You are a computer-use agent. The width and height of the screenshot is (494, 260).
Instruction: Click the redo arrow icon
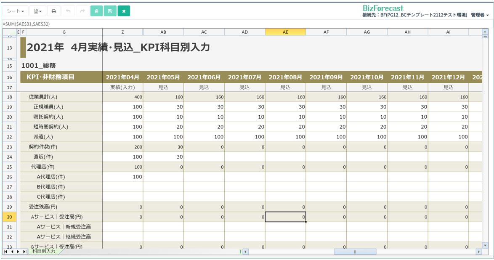[82, 11]
